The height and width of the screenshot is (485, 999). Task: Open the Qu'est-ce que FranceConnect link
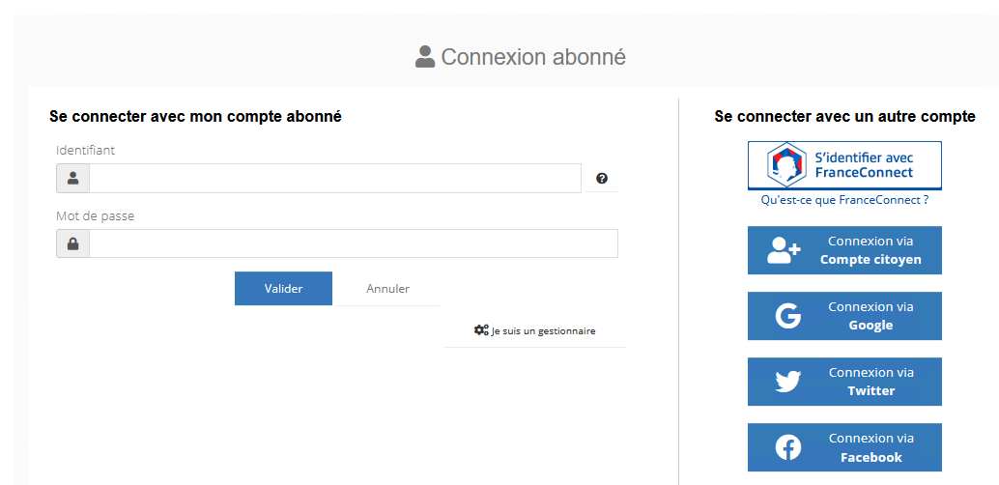click(x=844, y=200)
